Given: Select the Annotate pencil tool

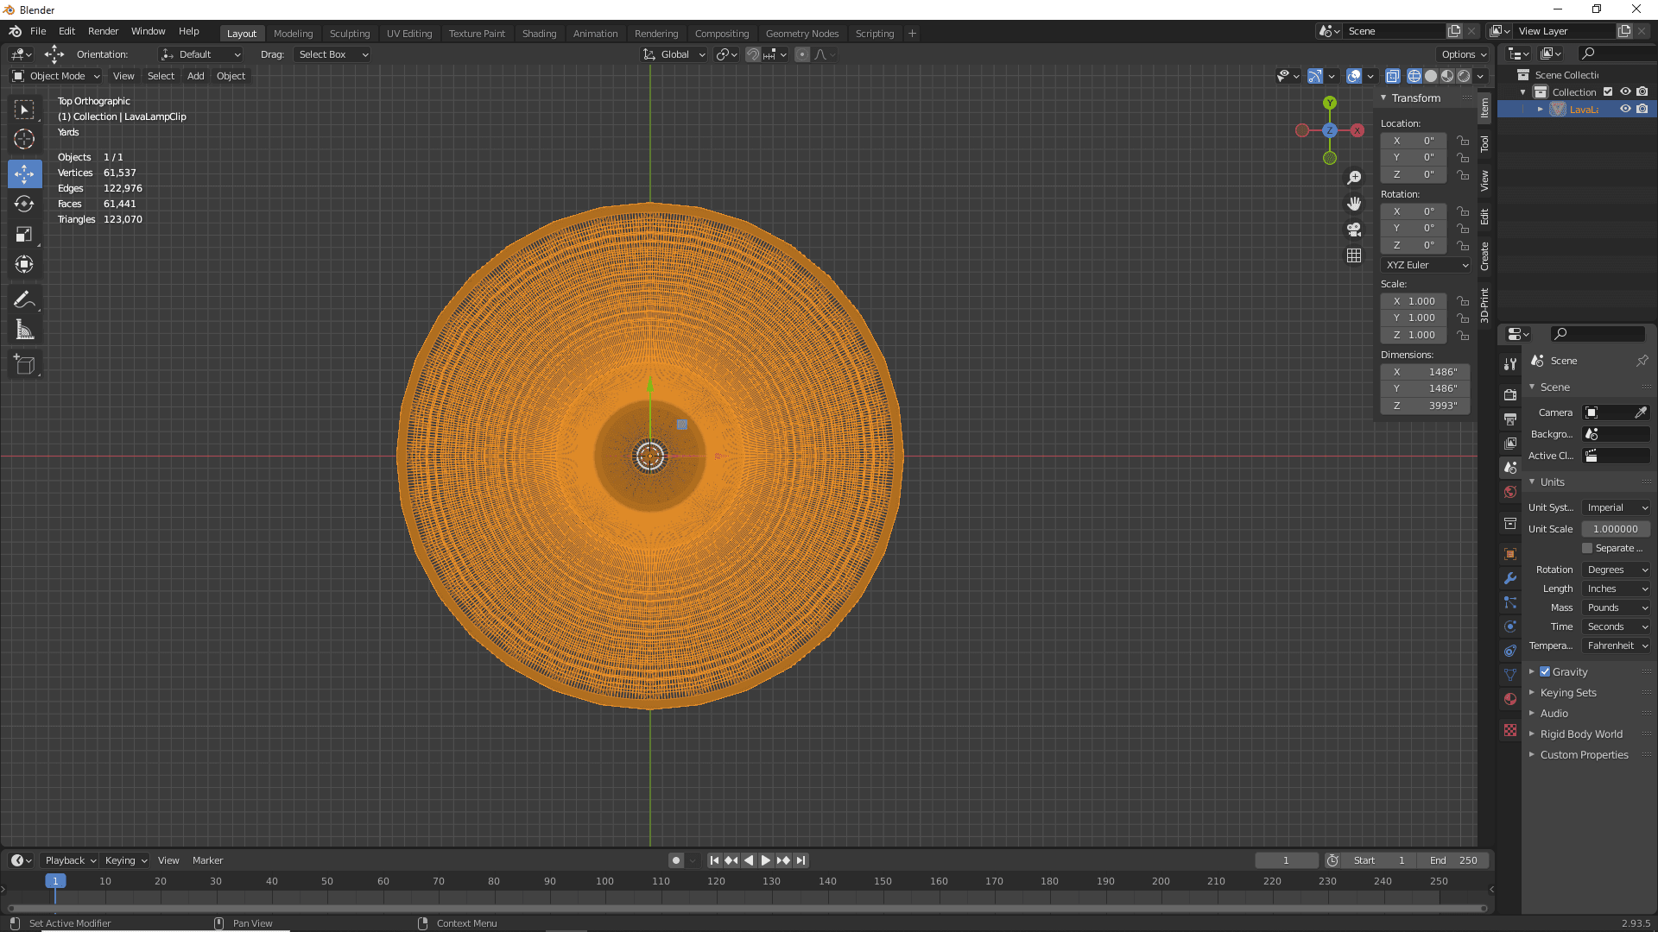Looking at the screenshot, I should [24, 299].
